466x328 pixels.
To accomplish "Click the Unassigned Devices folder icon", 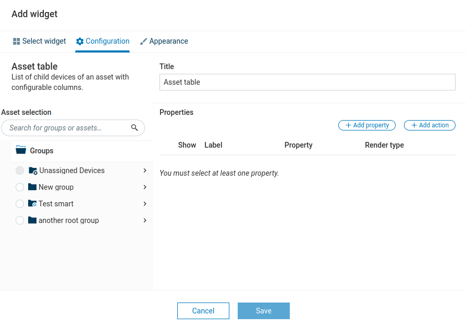I will pos(33,170).
